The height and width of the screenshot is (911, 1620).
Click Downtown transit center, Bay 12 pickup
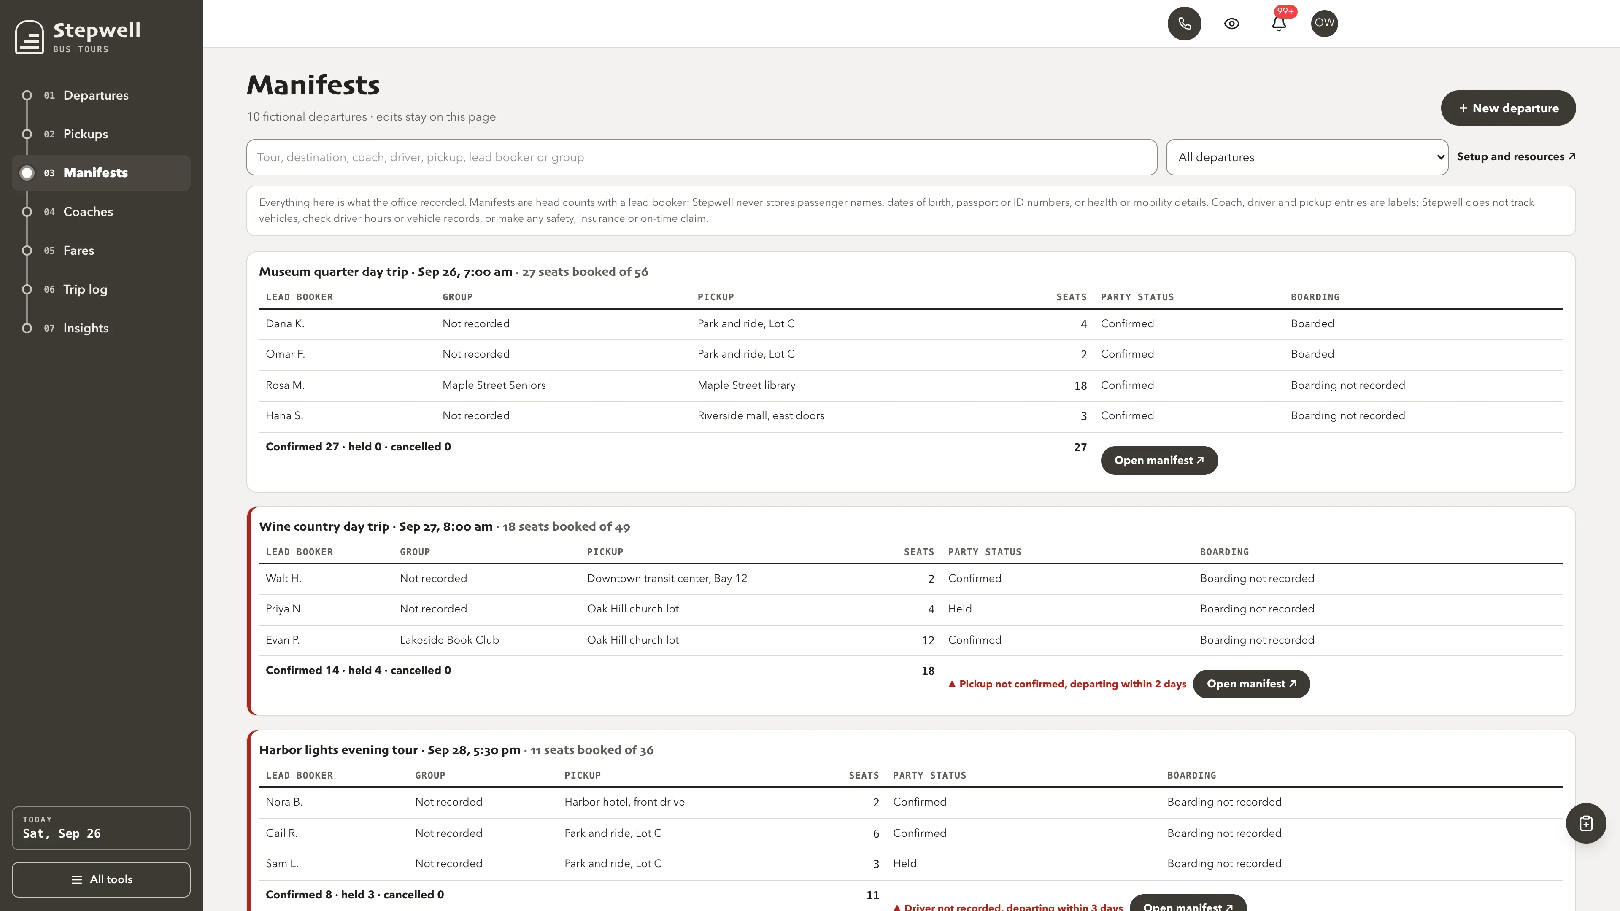(x=667, y=578)
